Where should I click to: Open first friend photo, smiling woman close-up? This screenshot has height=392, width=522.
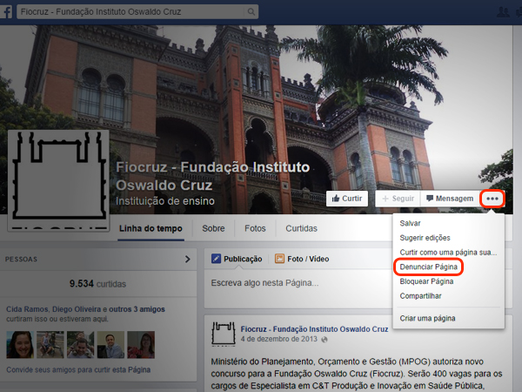click(x=20, y=345)
